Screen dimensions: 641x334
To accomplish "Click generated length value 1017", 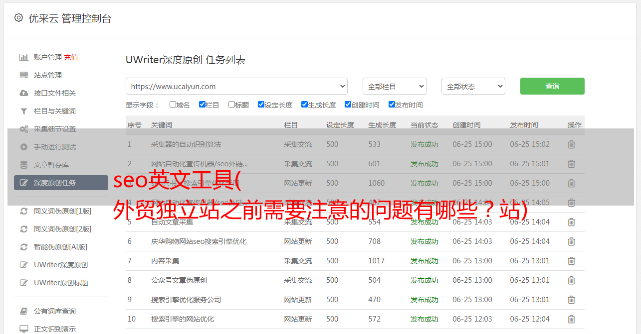I will click(377, 261).
